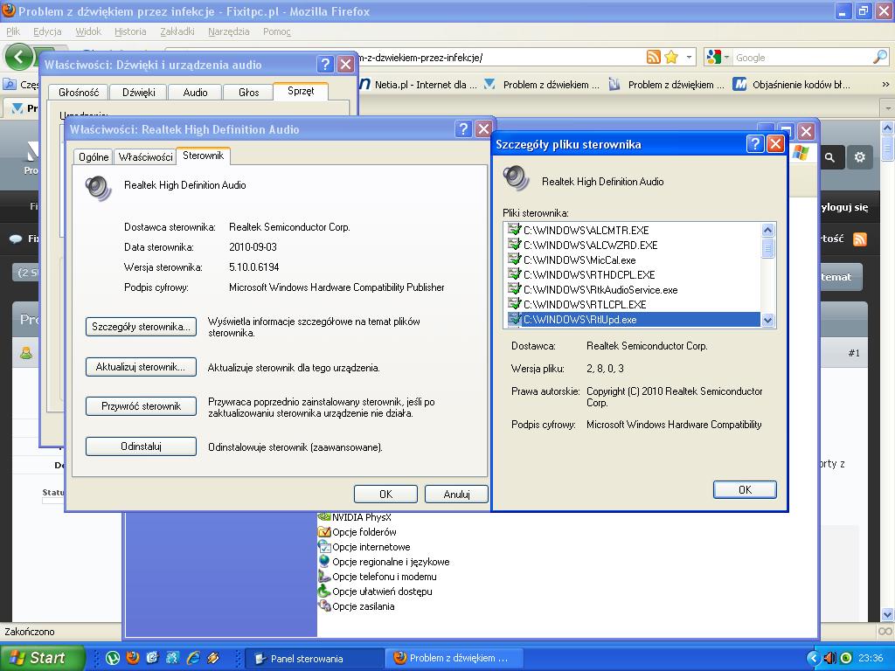This screenshot has width=895, height=671.
Task: Open the Historia menu
Action: (130, 31)
